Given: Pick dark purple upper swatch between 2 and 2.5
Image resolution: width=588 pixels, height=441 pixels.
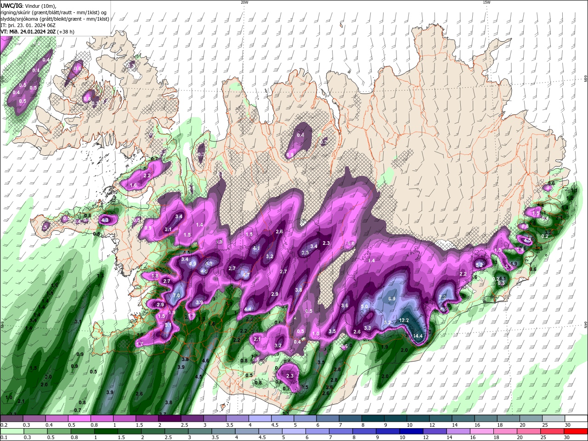Looking at the screenshot, I should [170, 418].
